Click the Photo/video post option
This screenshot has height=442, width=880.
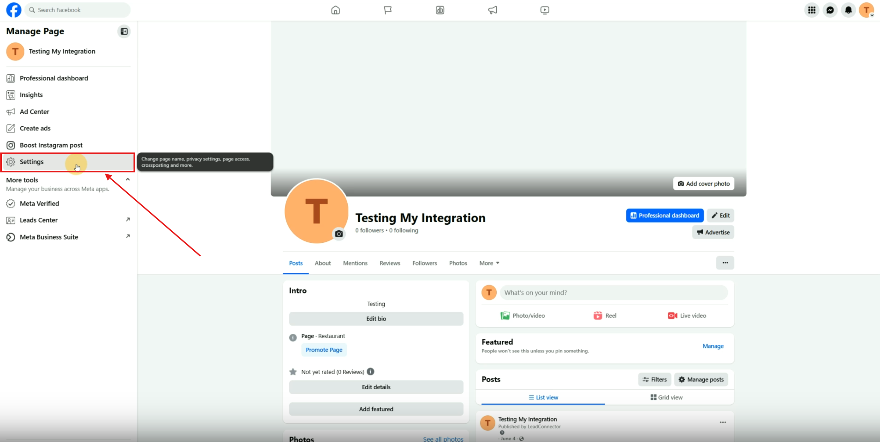523,316
